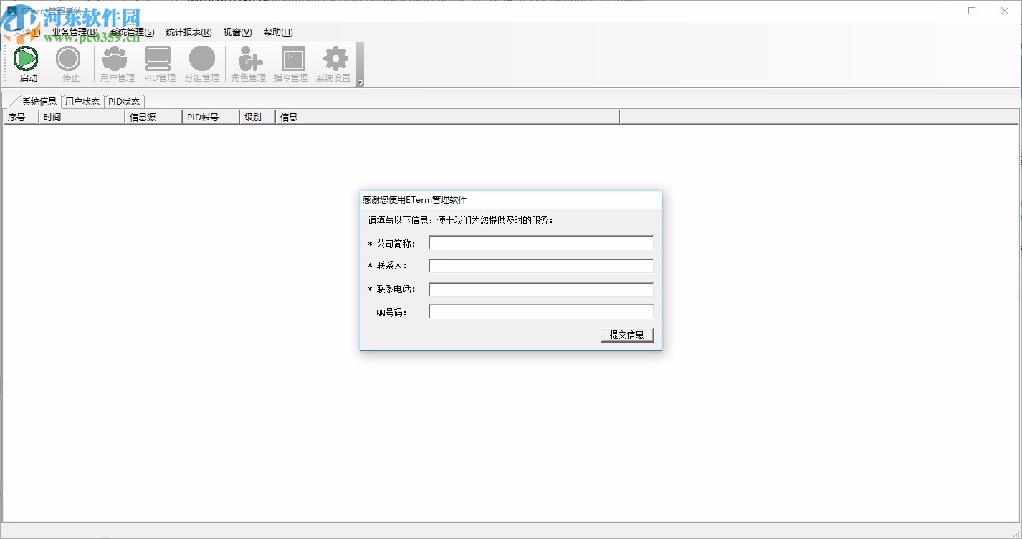The height and width of the screenshot is (539, 1022).
Task: Click the 启动 (Start) icon
Action: 27,63
